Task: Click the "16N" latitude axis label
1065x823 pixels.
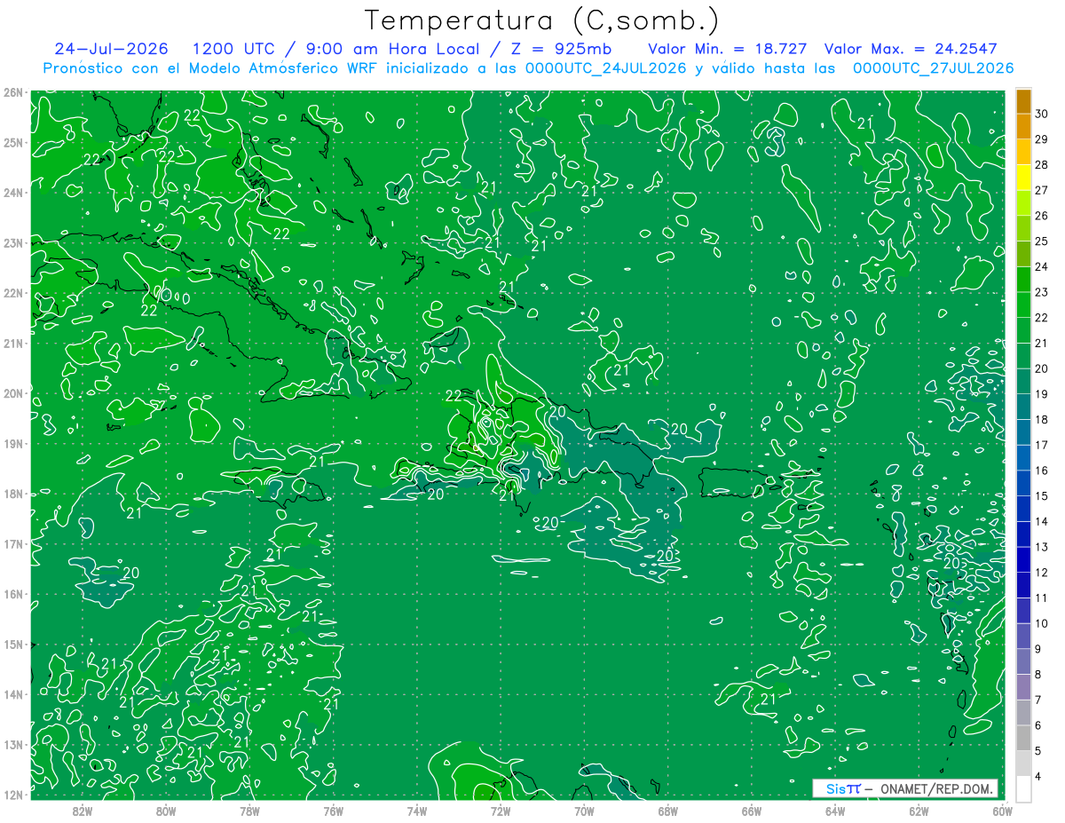Action: pos(13,594)
